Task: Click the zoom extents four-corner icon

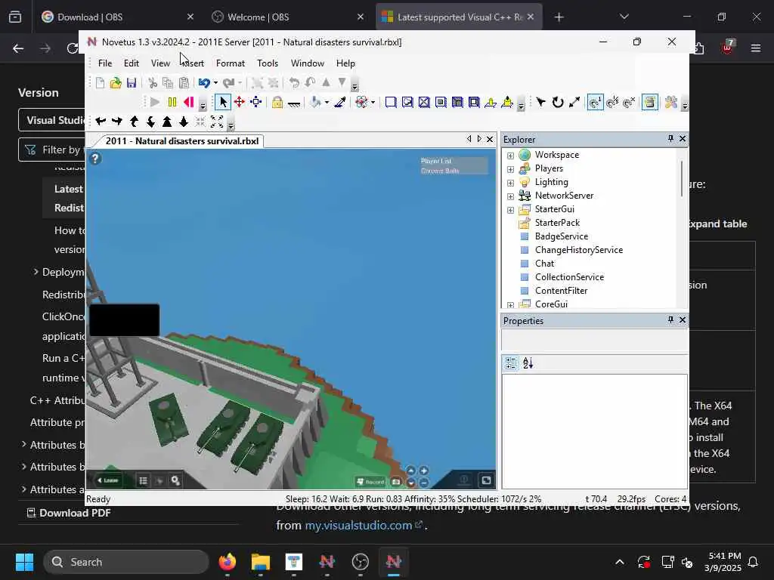Action: point(217,122)
